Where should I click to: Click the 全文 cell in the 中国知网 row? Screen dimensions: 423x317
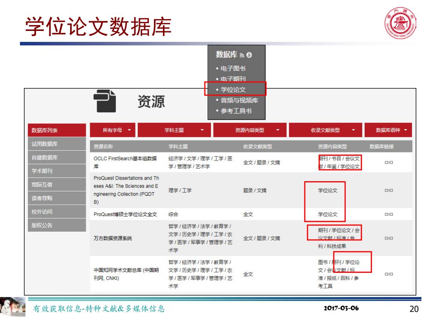pos(248,274)
